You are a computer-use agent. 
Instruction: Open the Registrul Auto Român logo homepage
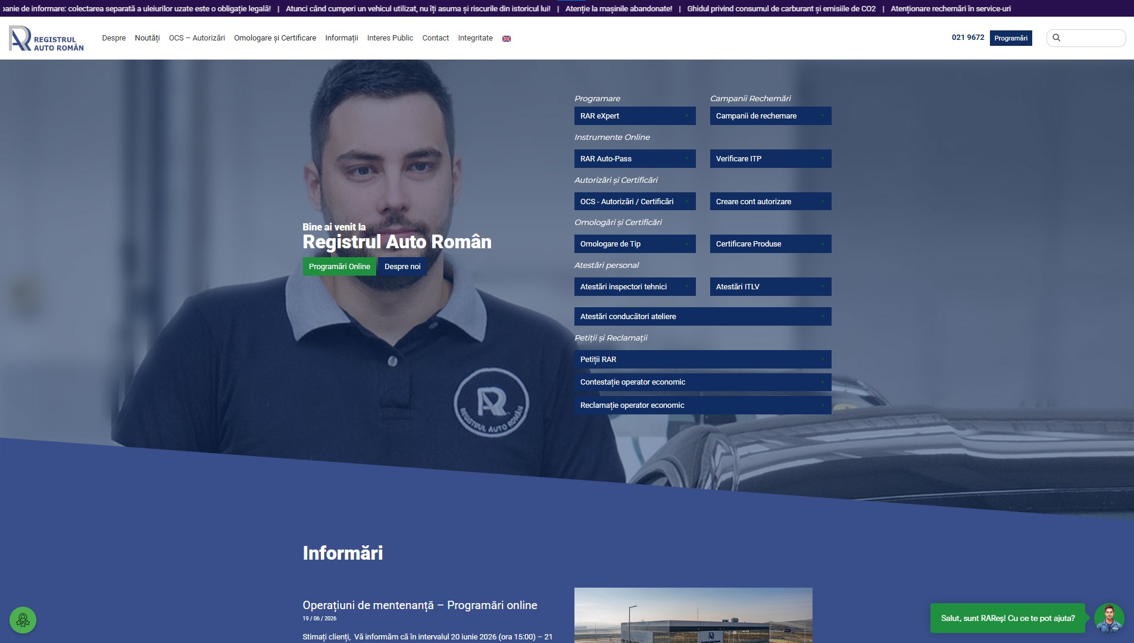click(46, 38)
